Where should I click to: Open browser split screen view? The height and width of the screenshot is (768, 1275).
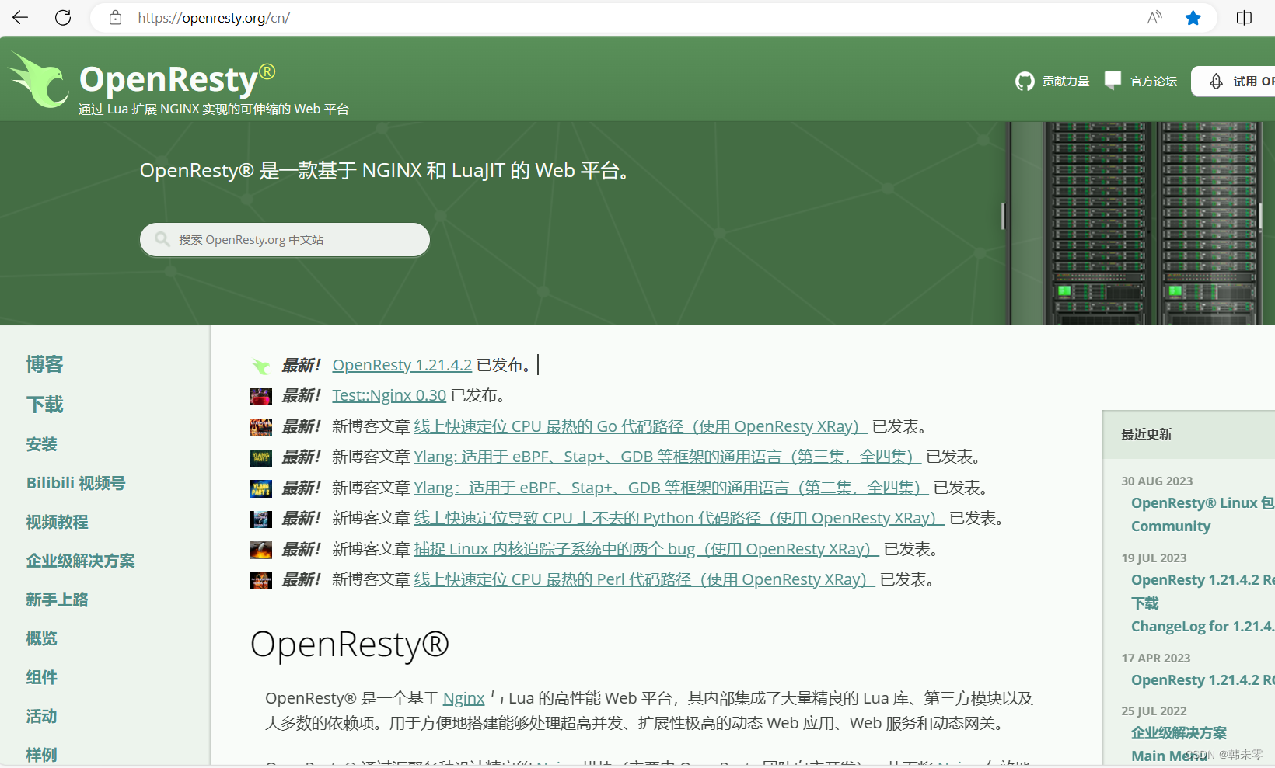(x=1244, y=17)
